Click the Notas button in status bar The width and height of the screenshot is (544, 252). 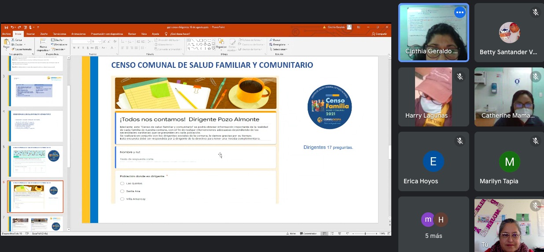291,233
